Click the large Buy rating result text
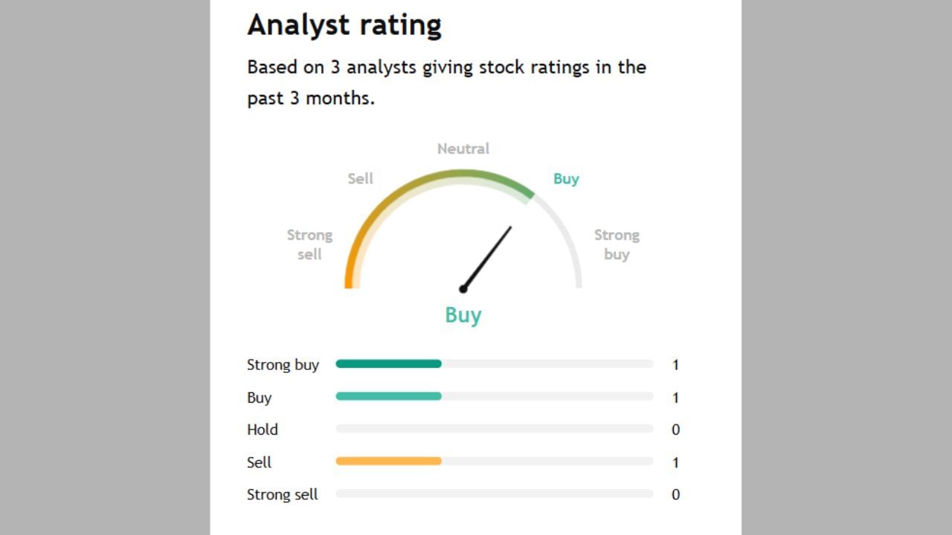The image size is (952, 535). [x=463, y=315]
